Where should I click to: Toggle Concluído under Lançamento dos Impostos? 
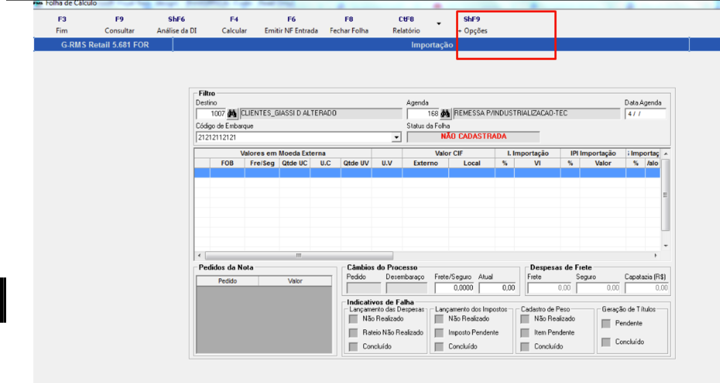pyautogui.click(x=439, y=347)
